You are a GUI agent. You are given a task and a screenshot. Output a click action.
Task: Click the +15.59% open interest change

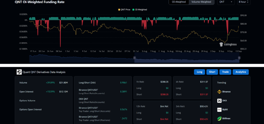(x=50, y=92)
